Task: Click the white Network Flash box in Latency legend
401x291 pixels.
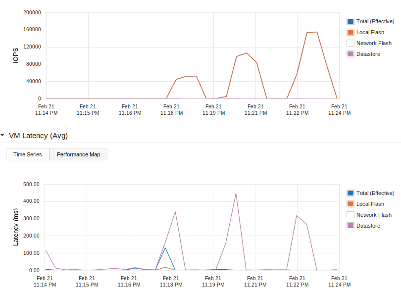Action: 351,215
